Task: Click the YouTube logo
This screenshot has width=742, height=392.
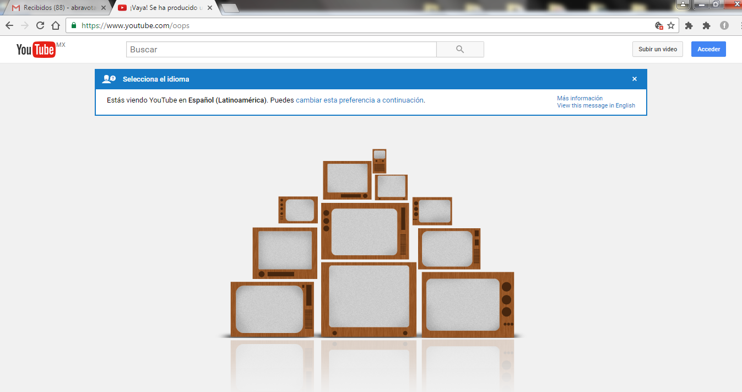Action: pyautogui.click(x=36, y=49)
